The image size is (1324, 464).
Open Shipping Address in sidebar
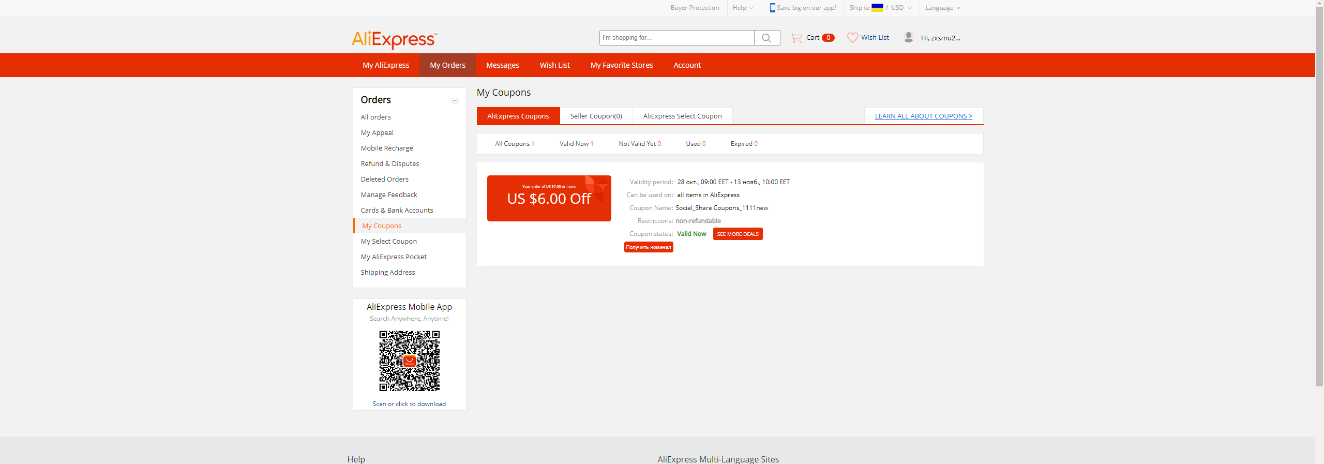388,273
